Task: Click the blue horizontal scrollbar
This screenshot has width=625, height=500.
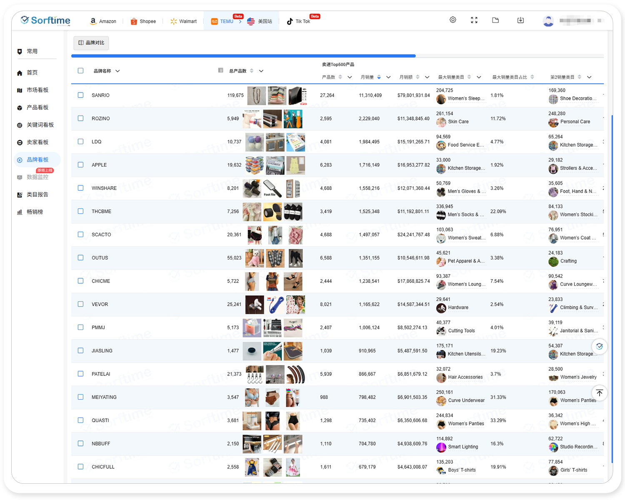Action: click(243, 56)
